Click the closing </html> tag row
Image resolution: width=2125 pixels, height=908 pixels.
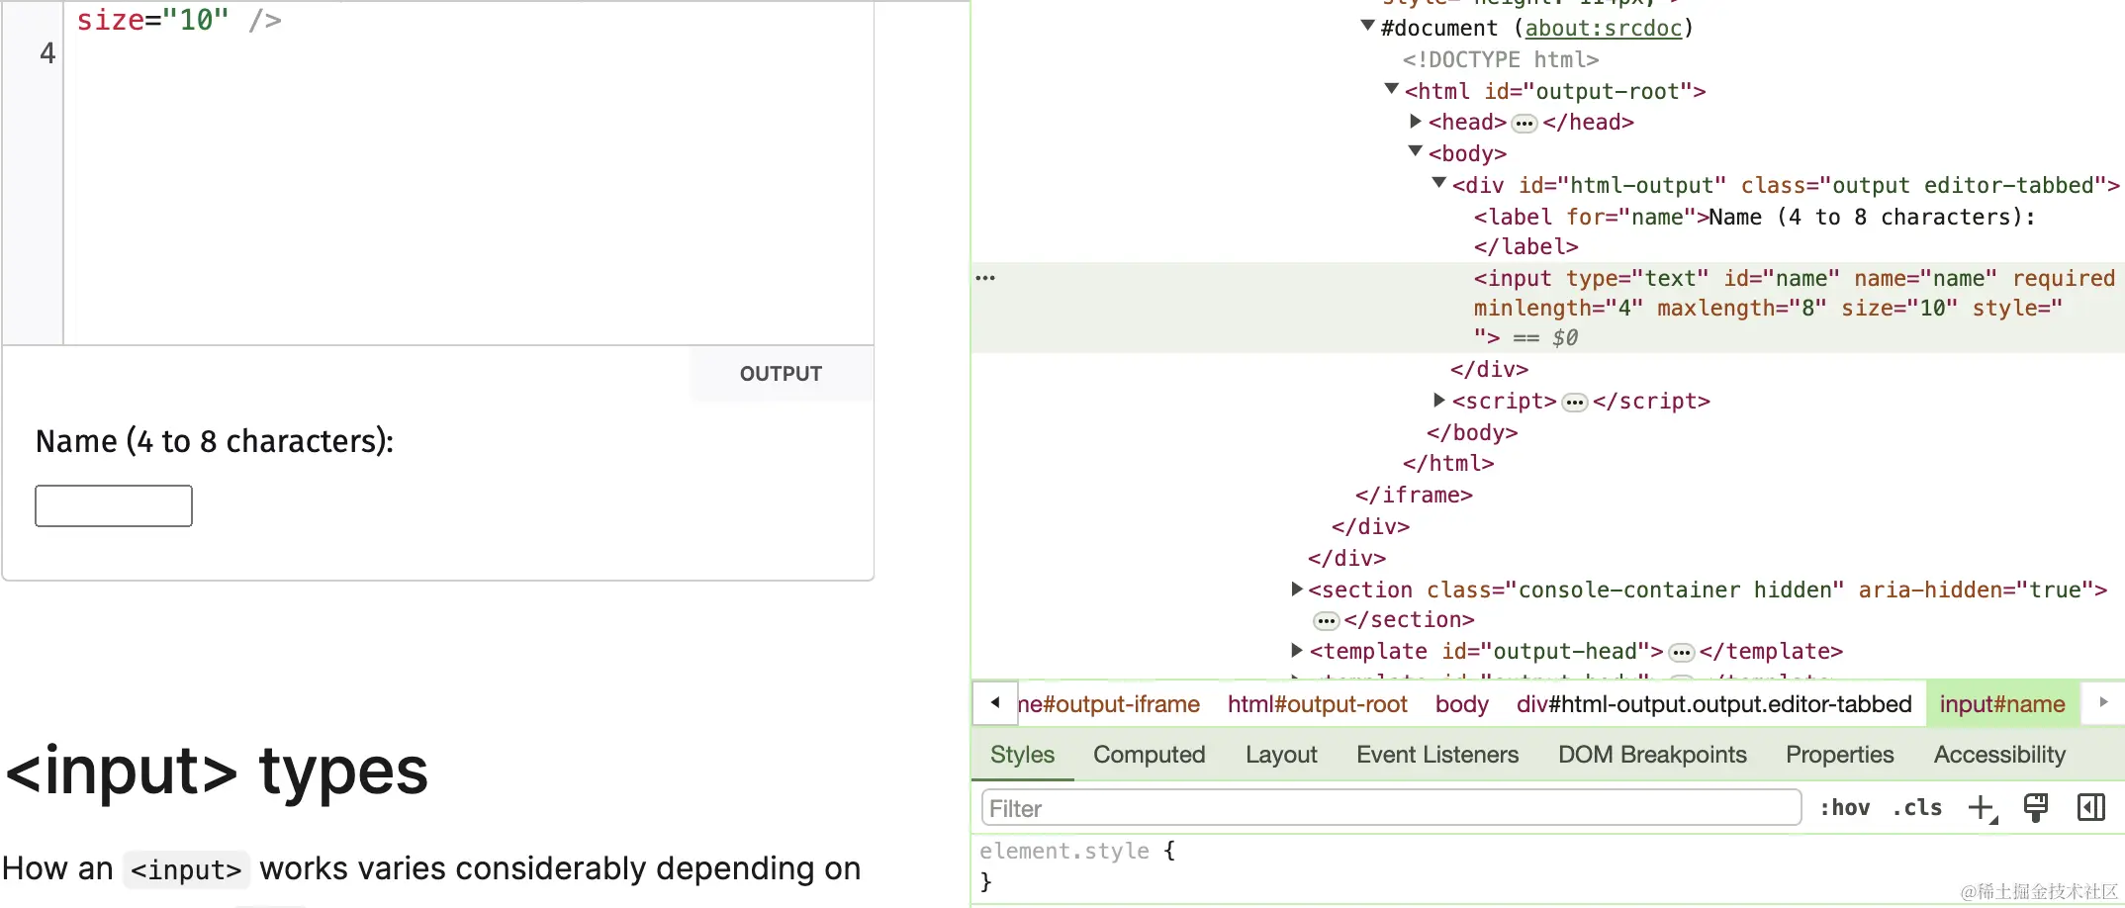1448,463
